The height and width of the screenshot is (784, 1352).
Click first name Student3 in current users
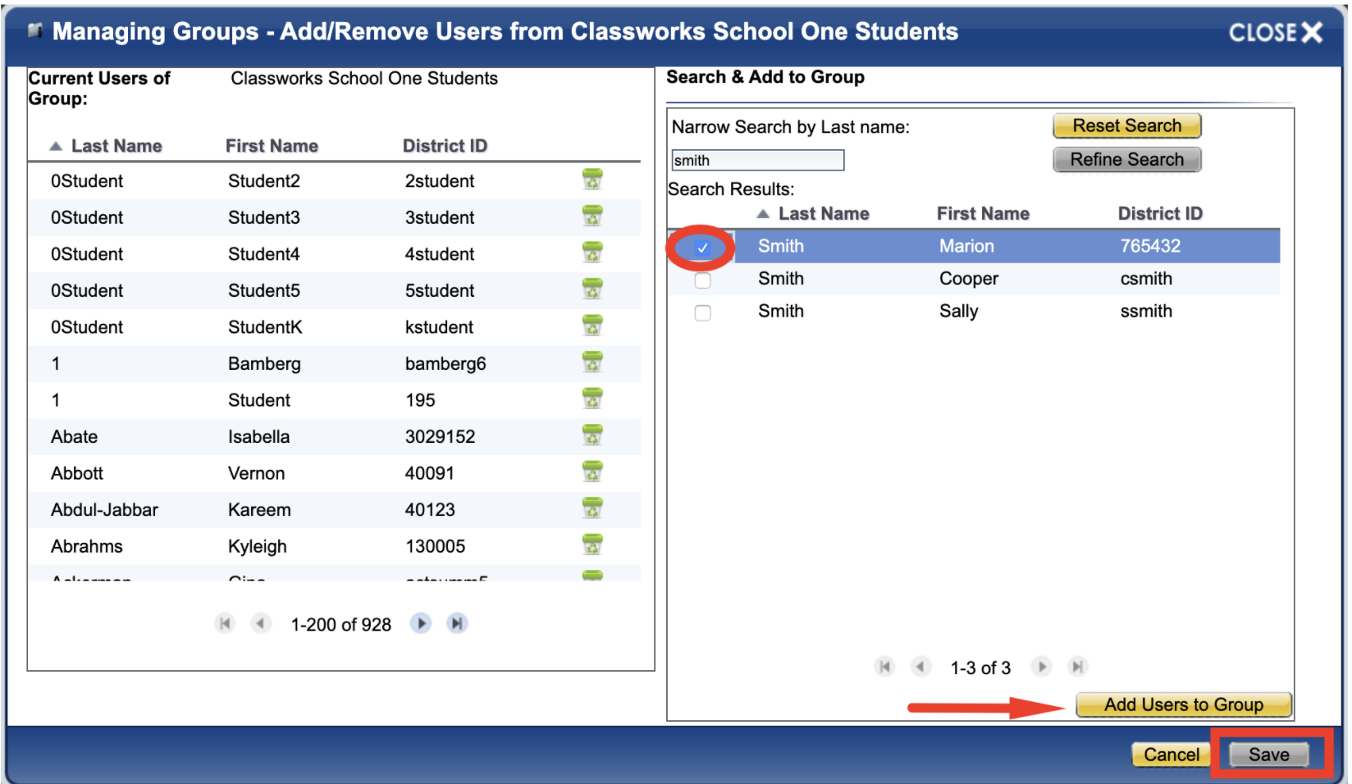[x=264, y=218]
